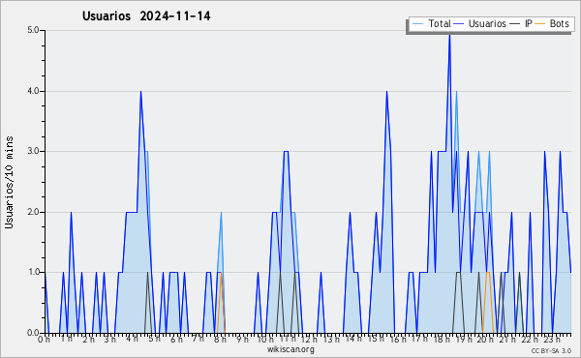Click the 4.0 peak between 4 h and 5 h
581x358 pixels.
coord(140,92)
